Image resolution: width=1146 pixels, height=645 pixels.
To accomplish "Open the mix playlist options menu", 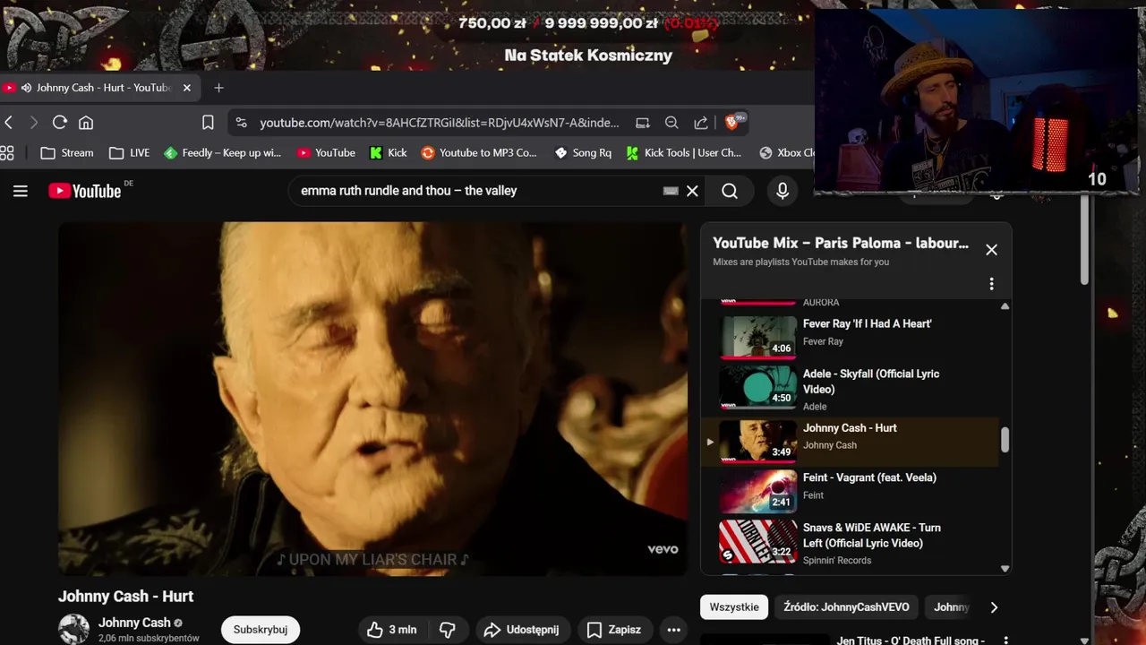I will 991,284.
